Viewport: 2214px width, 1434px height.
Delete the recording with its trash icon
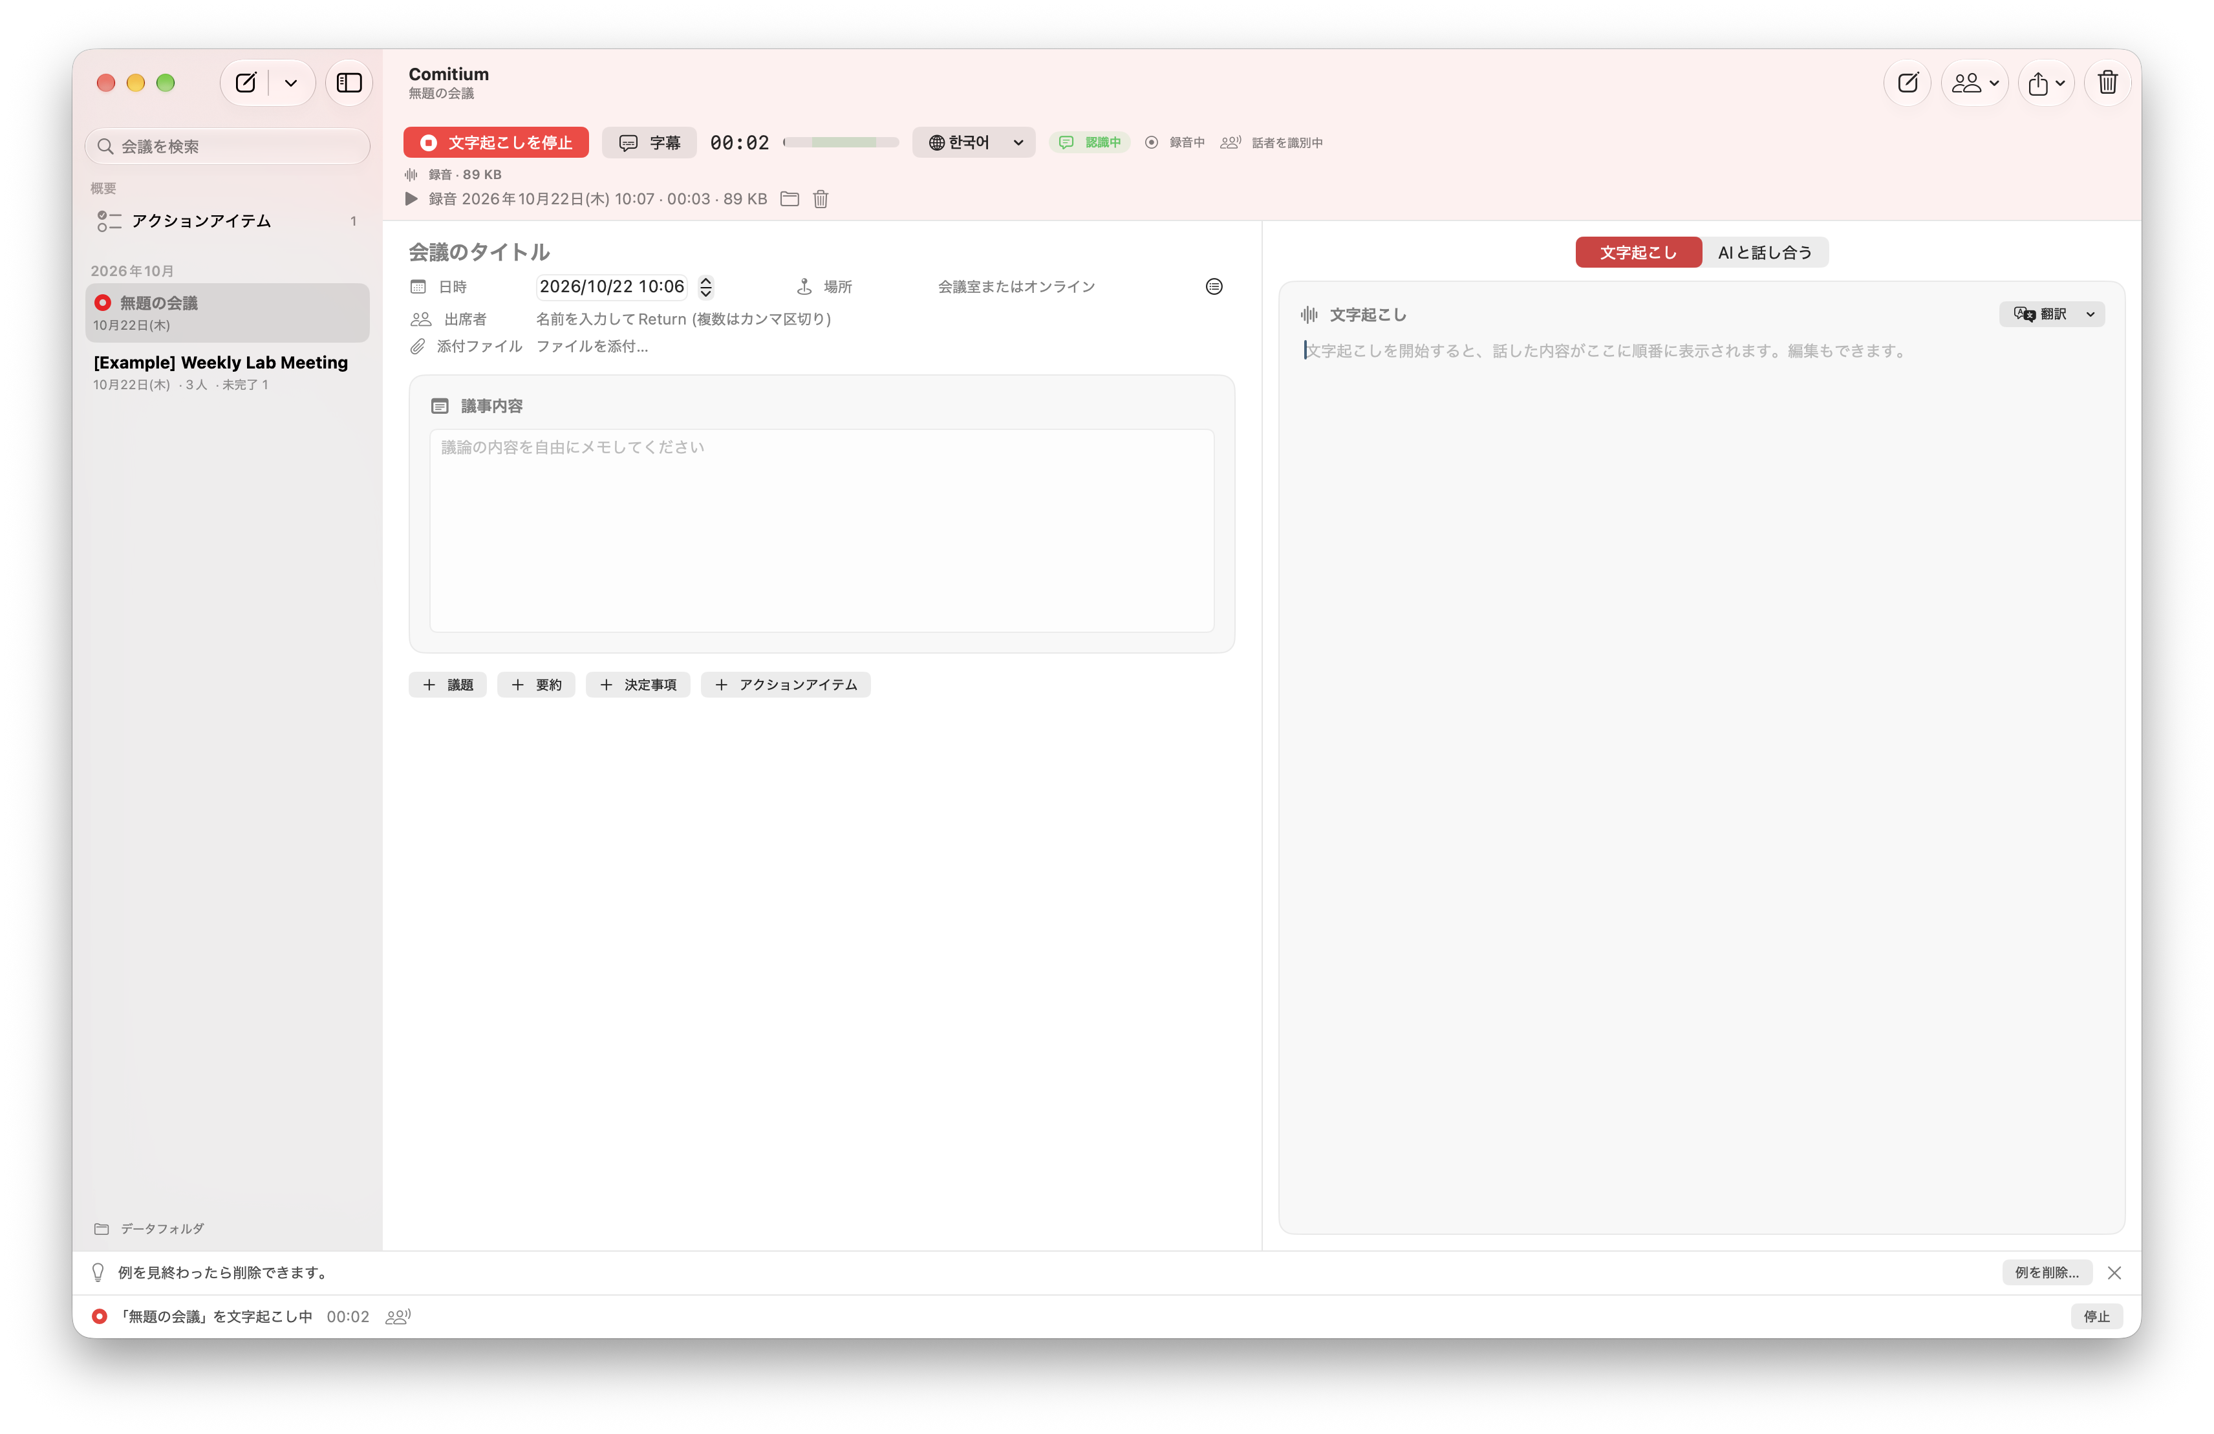click(x=821, y=199)
